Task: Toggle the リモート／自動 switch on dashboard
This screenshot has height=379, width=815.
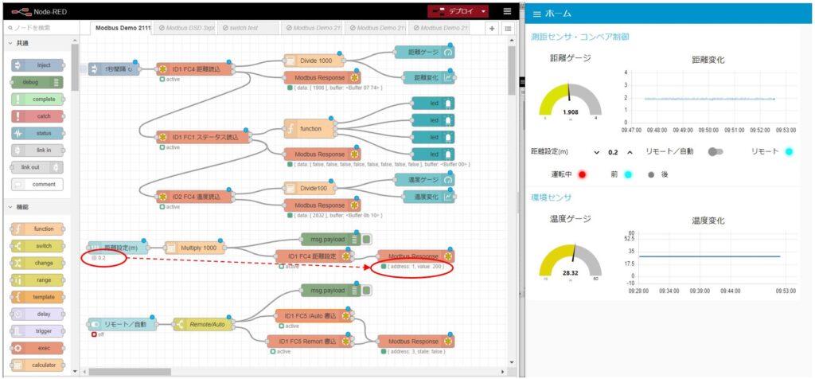Action: [716, 151]
